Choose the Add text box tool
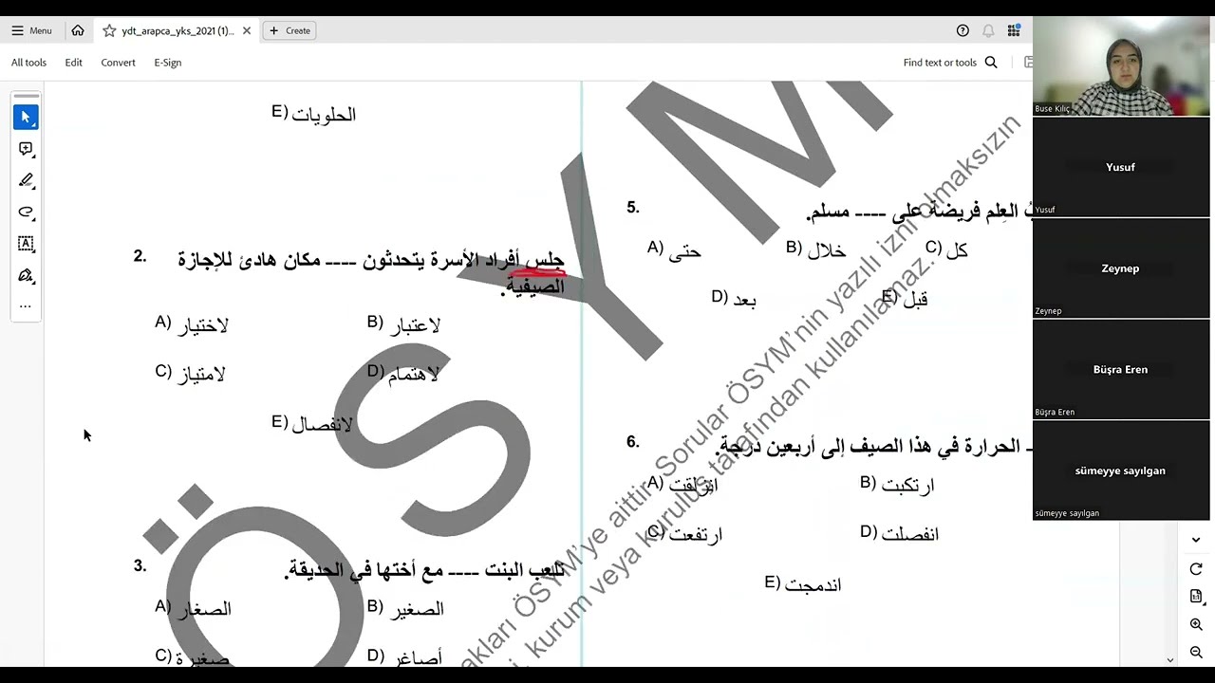 click(26, 244)
